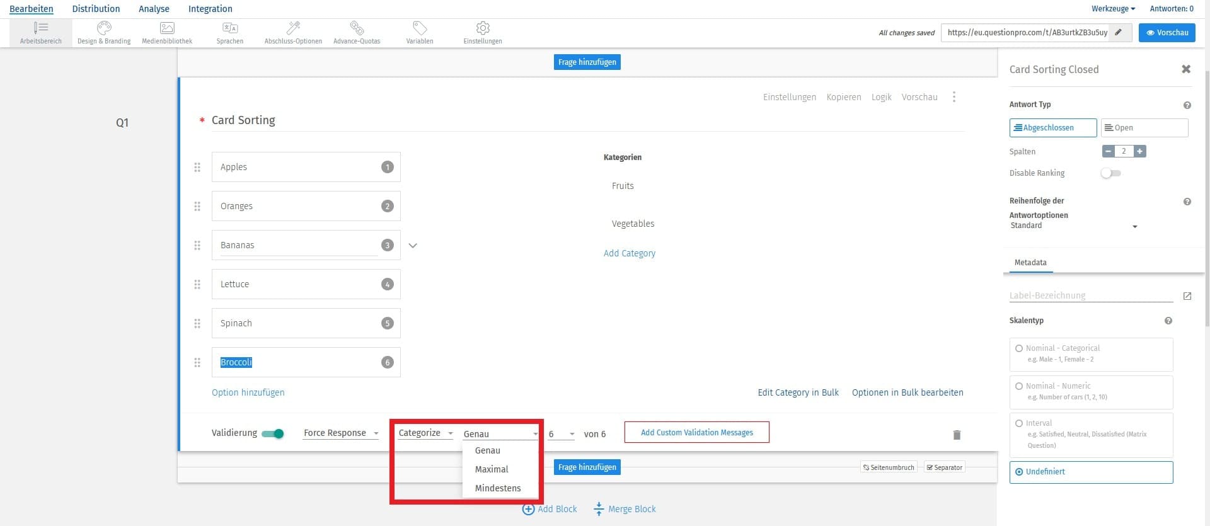
Task: Toggle the Validierung switch
Action: pos(273,433)
